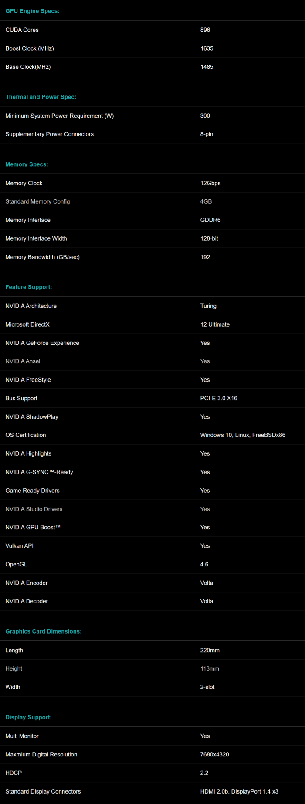Click the OS Certification label
This screenshot has width=305, height=804.
coord(25,435)
